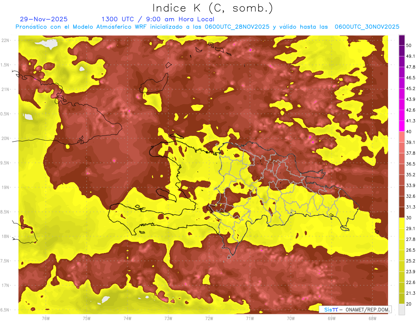Pick the bright yellow swatch between 29.1 and 30
Image resolution: width=418 pixels, height=323 pixels.
(x=402, y=223)
